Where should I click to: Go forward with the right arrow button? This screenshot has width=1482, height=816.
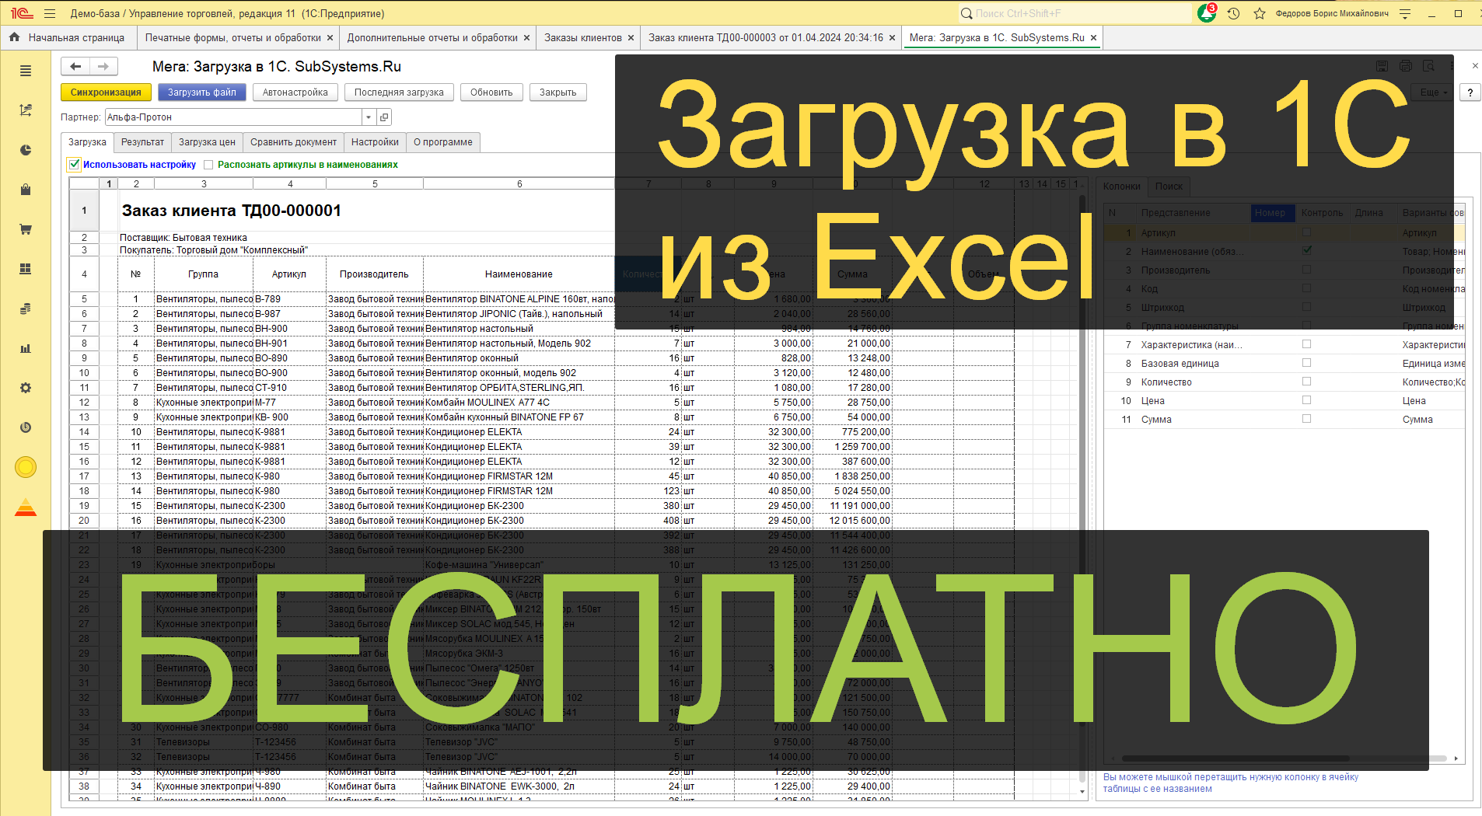click(103, 67)
